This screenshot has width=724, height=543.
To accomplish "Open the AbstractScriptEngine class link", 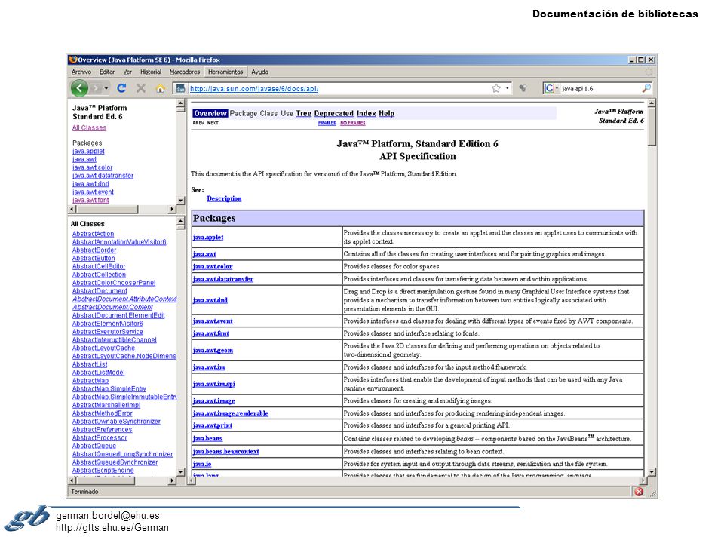I will [x=103, y=471].
